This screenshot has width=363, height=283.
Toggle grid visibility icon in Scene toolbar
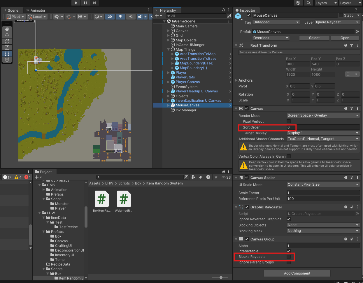click(x=57, y=17)
